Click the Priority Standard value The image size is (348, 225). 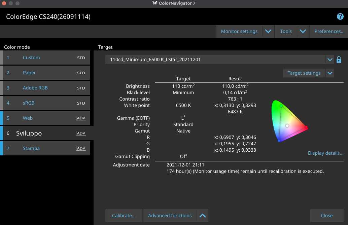(x=183, y=124)
